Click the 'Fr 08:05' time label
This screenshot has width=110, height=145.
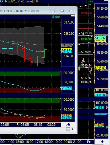coord(23,125)
